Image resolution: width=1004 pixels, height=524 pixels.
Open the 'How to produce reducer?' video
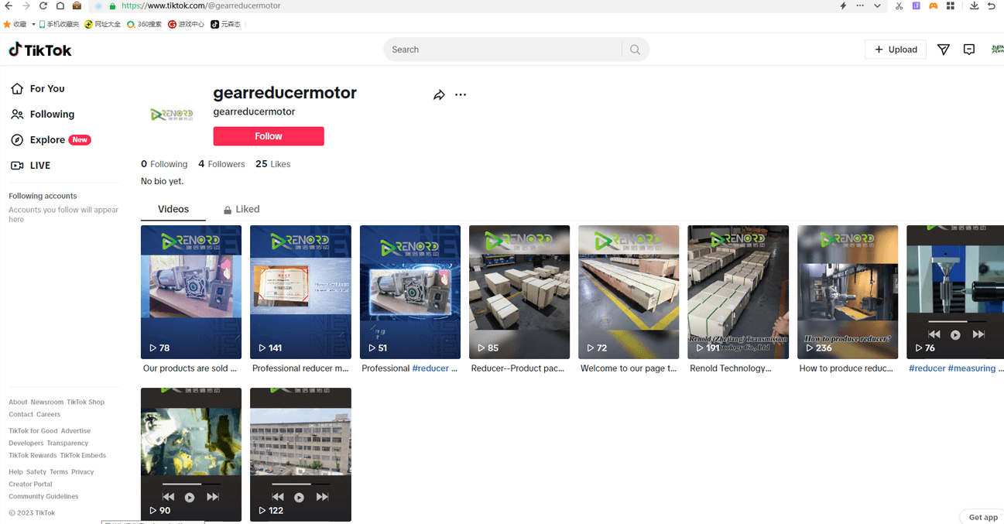click(x=848, y=292)
